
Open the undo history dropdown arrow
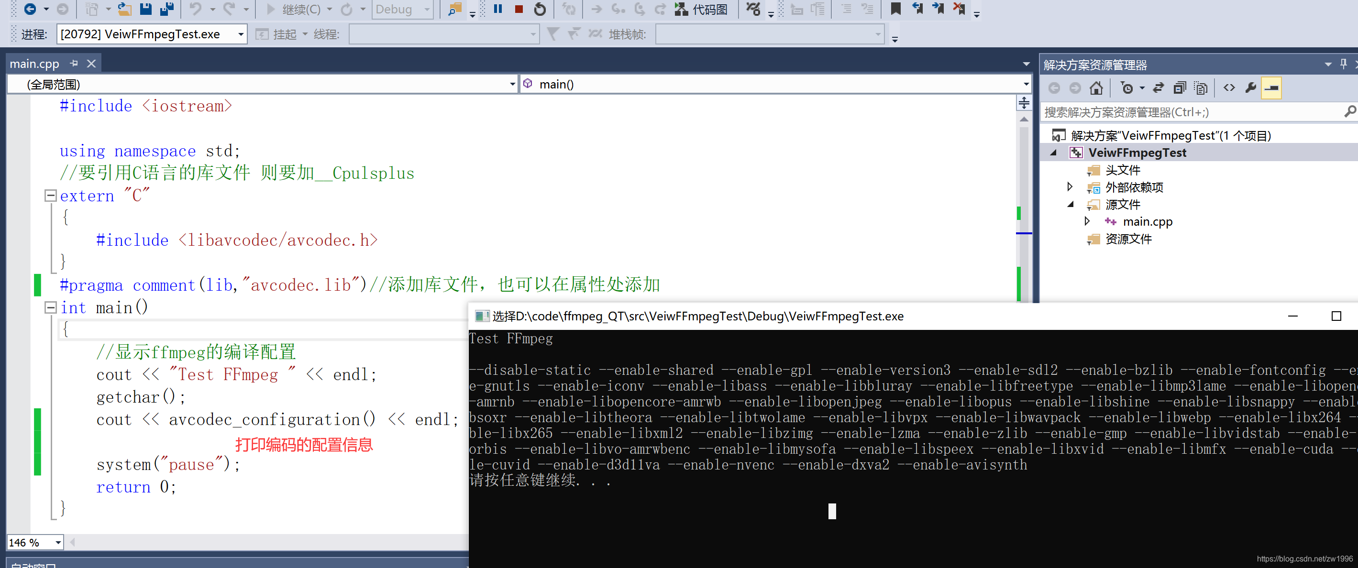(213, 10)
